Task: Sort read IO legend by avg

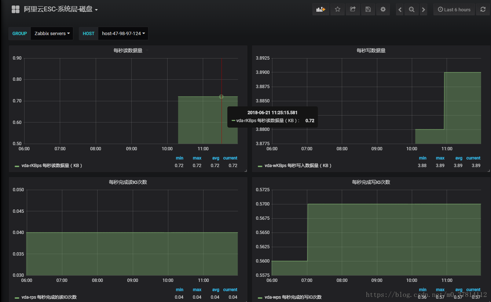Action: tap(216, 290)
